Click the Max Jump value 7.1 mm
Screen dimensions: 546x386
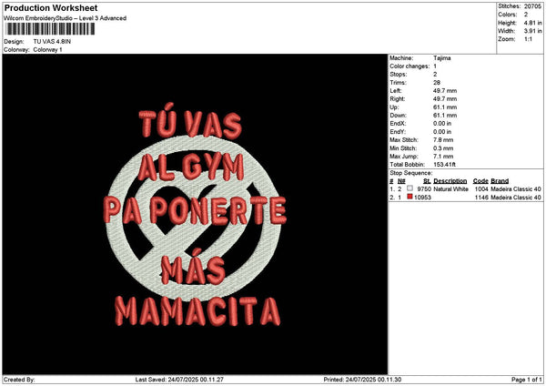click(x=443, y=157)
